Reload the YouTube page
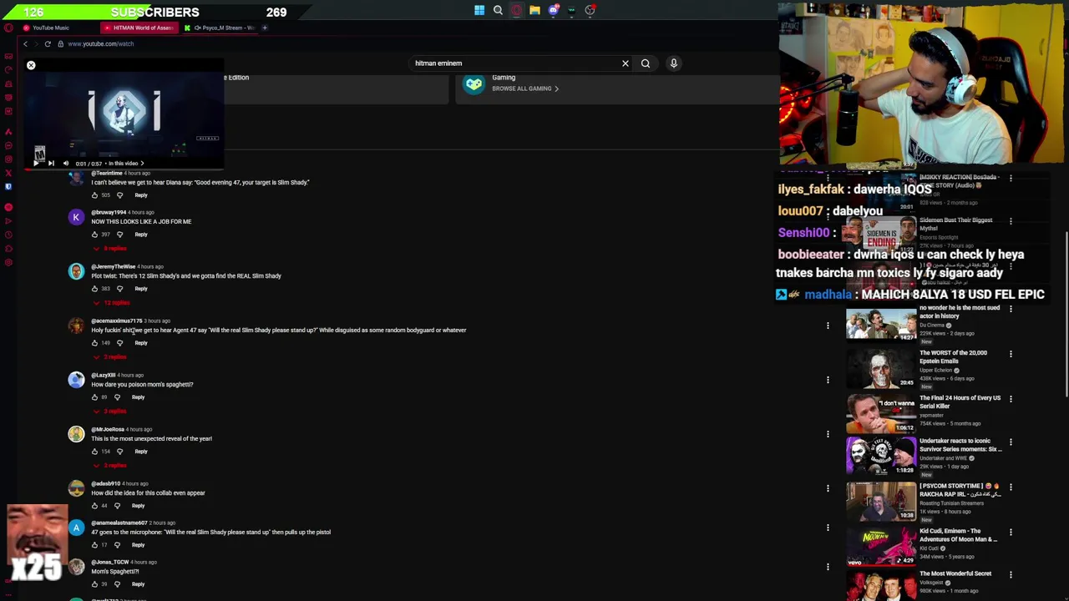The height and width of the screenshot is (601, 1069). pos(48,43)
